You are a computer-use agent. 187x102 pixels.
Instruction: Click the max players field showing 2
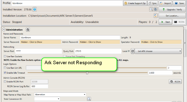point(174,68)
